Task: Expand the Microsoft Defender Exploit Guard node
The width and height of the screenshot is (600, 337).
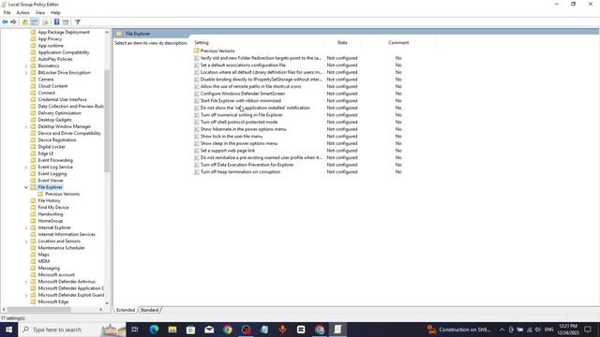Action: 26,295
